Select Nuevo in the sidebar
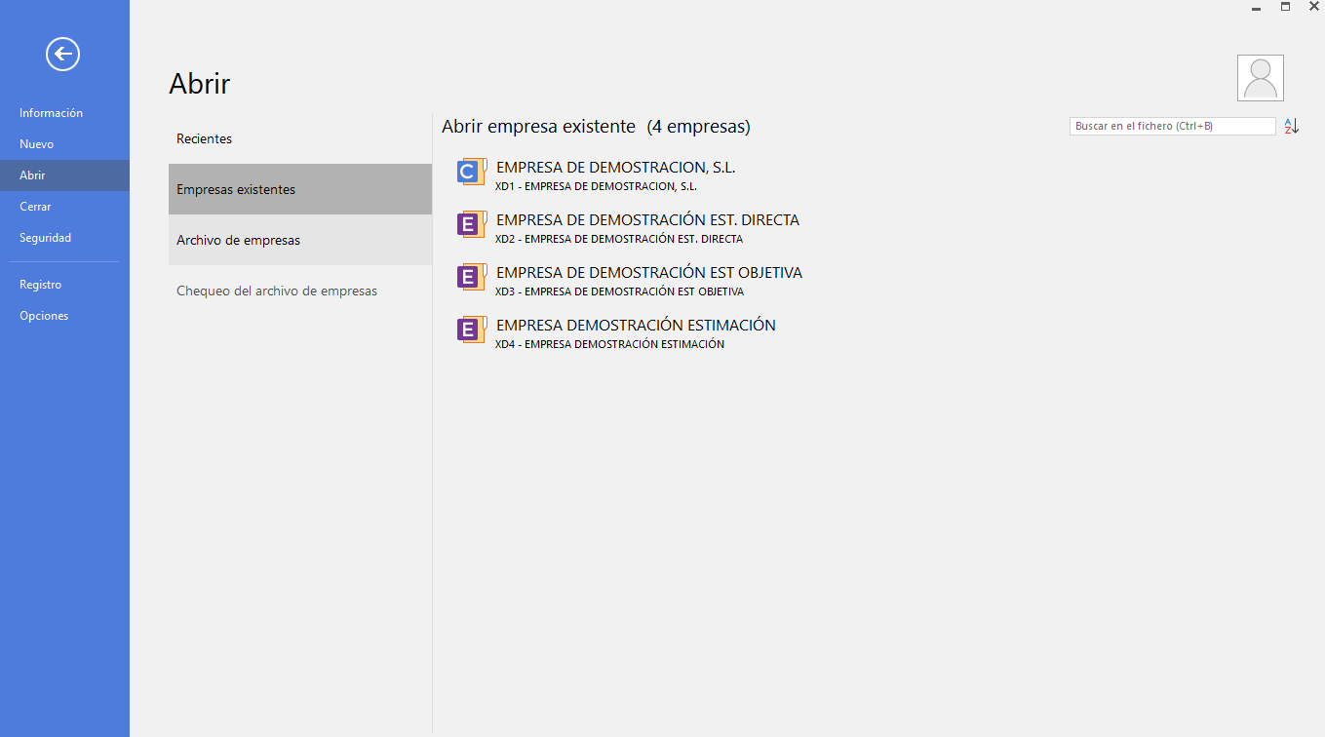 64,144
